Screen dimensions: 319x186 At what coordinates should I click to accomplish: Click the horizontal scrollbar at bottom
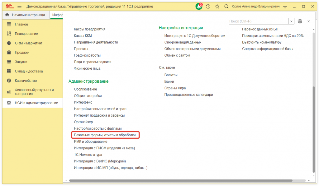(181, 180)
